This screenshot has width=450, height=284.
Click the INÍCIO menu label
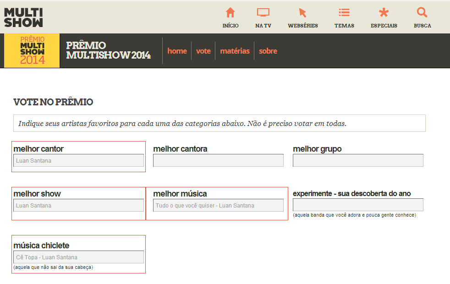[x=230, y=26]
